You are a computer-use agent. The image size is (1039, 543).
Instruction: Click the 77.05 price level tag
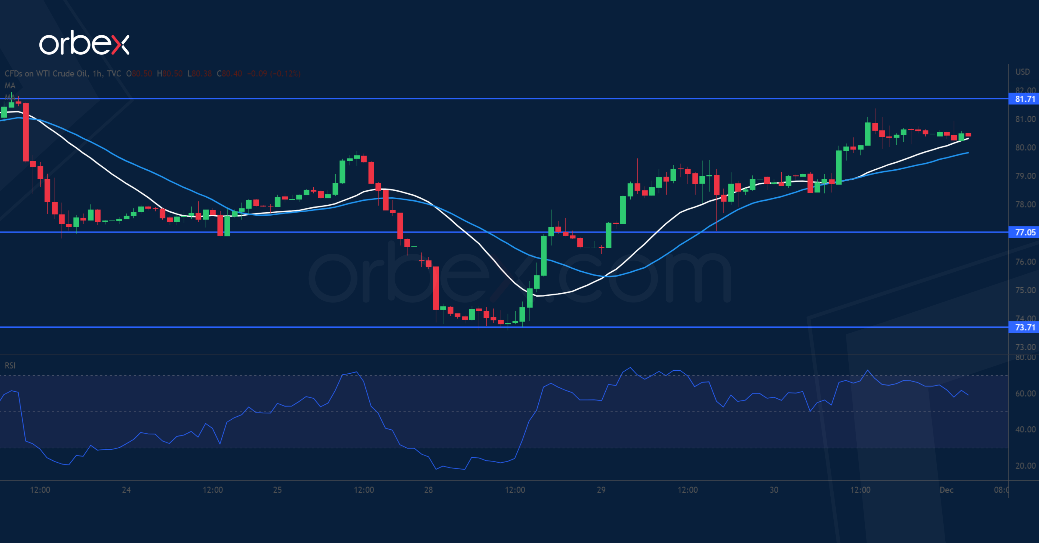(x=1025, y=232)
